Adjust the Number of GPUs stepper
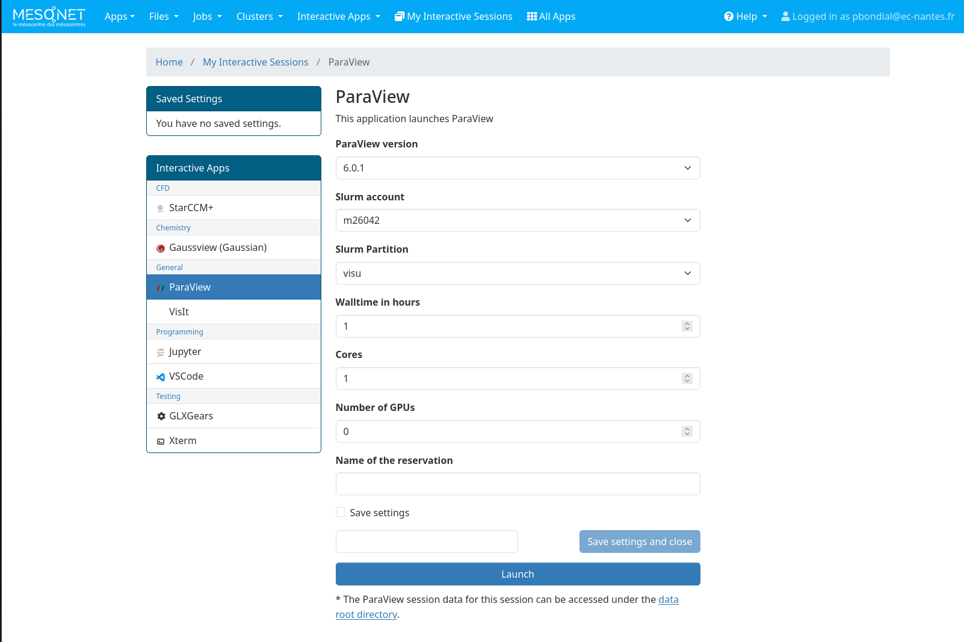Screen dimensions: 964x642 coord(687,431)
